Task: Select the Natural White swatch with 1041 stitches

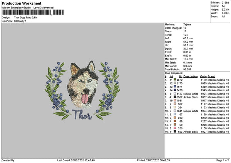Action: (175, 111)
